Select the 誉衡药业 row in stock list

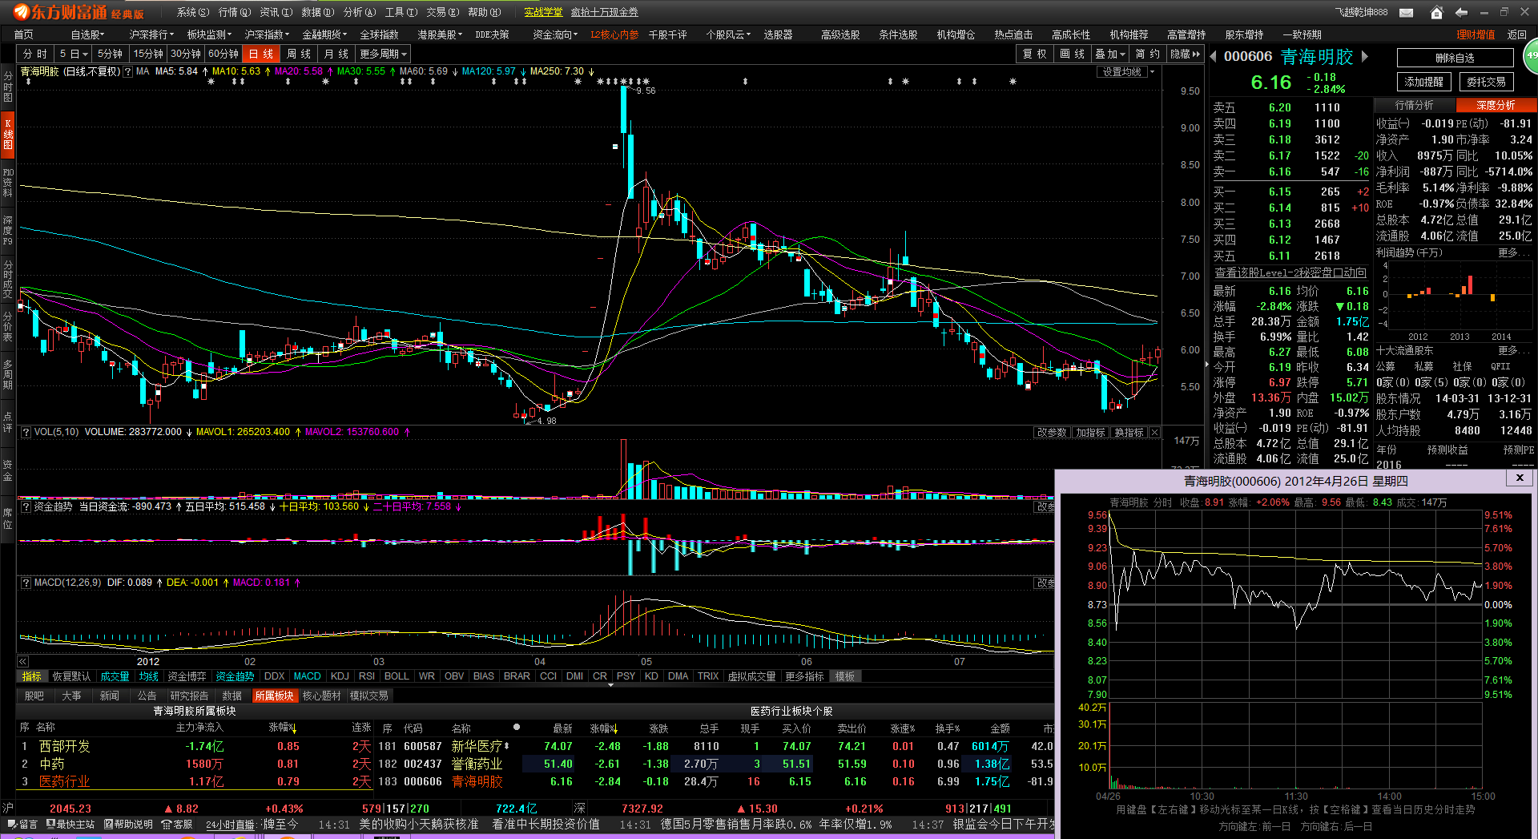715,764
